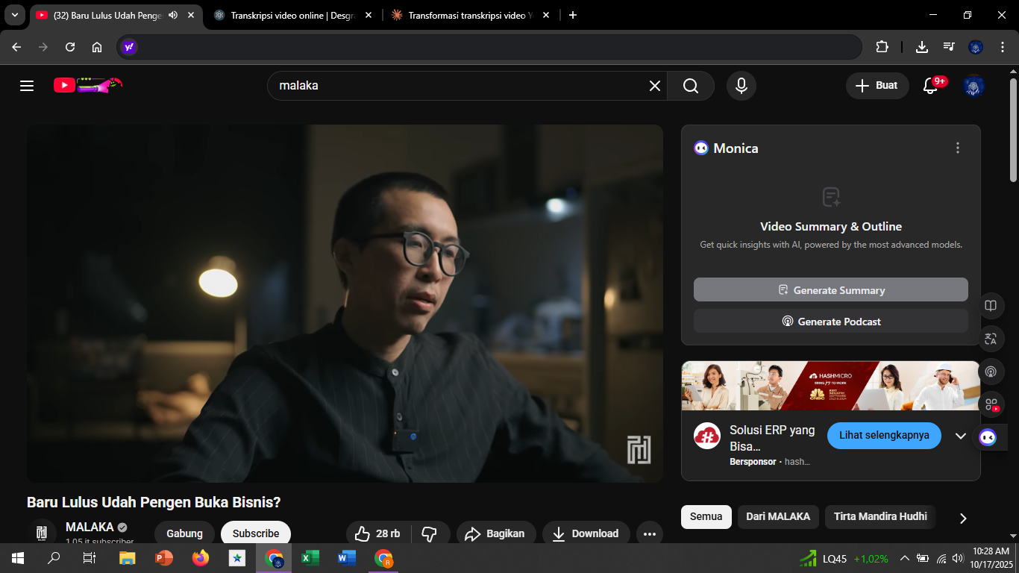1019x573 pixels.
Task: Open the Monica YouTube tools grid icon
Action: (x=991, y=404)
